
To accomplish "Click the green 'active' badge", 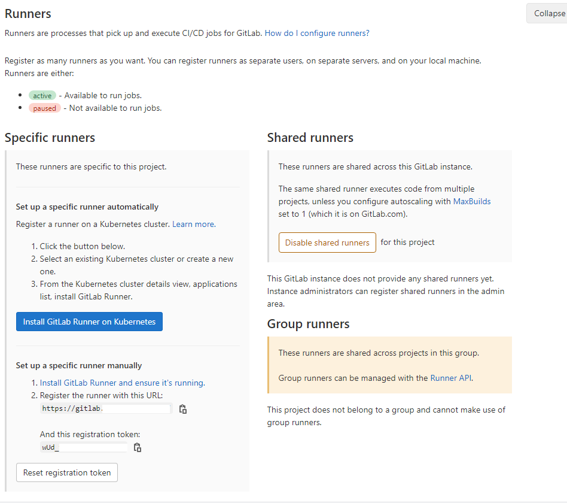I will [42, 96].
